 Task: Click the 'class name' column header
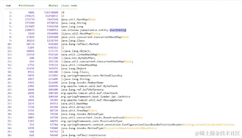[x=69, y=6]
